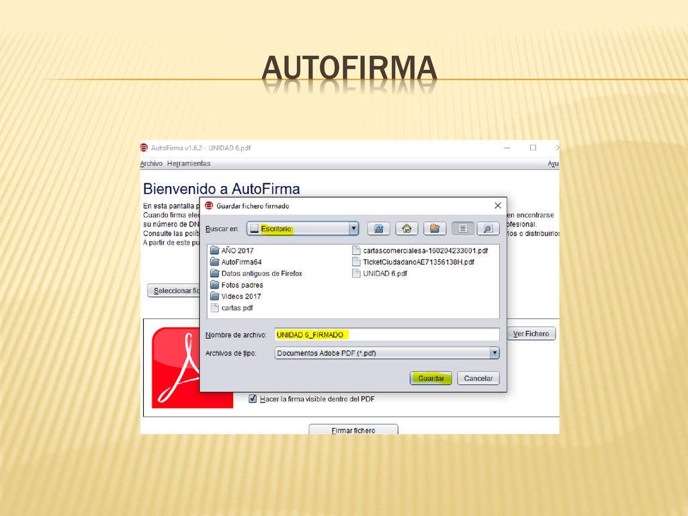Select the AutoFirma64 folder name
Viewport: 688px width, 516px height.
241,262
